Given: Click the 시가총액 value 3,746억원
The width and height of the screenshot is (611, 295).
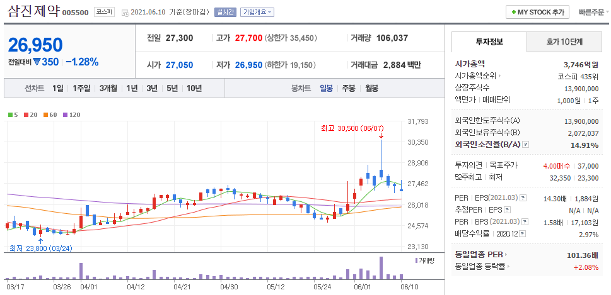Looking at the screenshot, I should click(581, 65).
